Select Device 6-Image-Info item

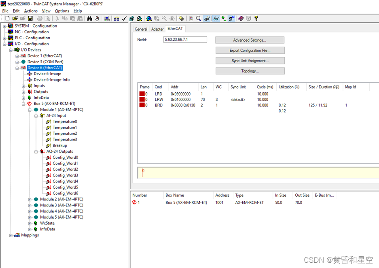pos(51,80)
